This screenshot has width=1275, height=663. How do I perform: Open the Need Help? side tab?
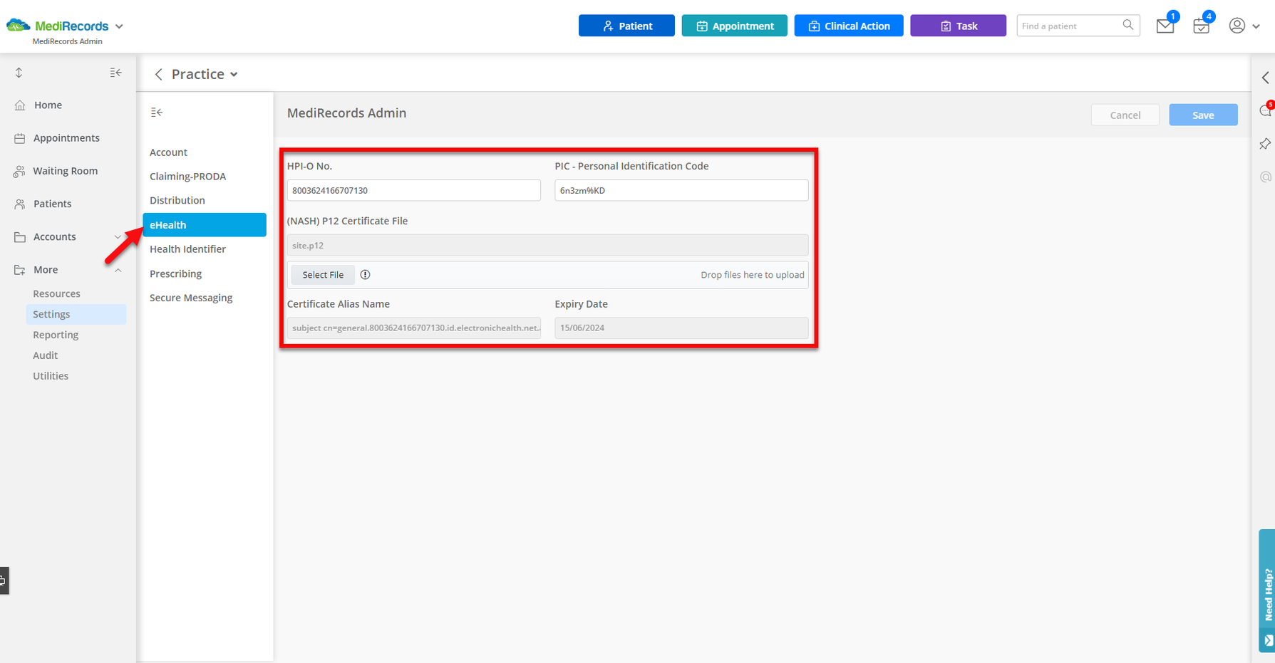[1267, 590]
